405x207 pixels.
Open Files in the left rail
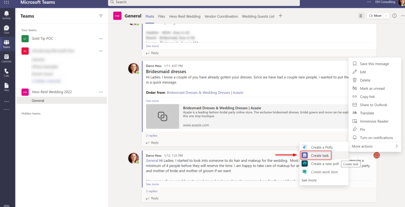pyautogui.click(x=6, y=87)
